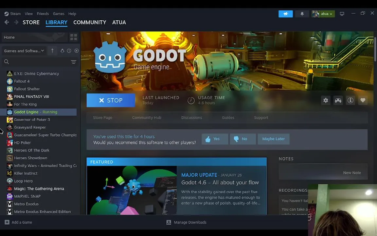
Task: Click the HD Poker game icon
Action: coord(9,143)
